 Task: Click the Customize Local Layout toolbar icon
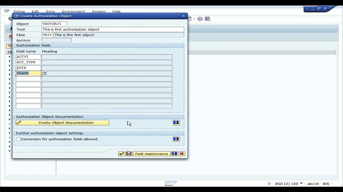pyautogui.click(x=207, y=19)
